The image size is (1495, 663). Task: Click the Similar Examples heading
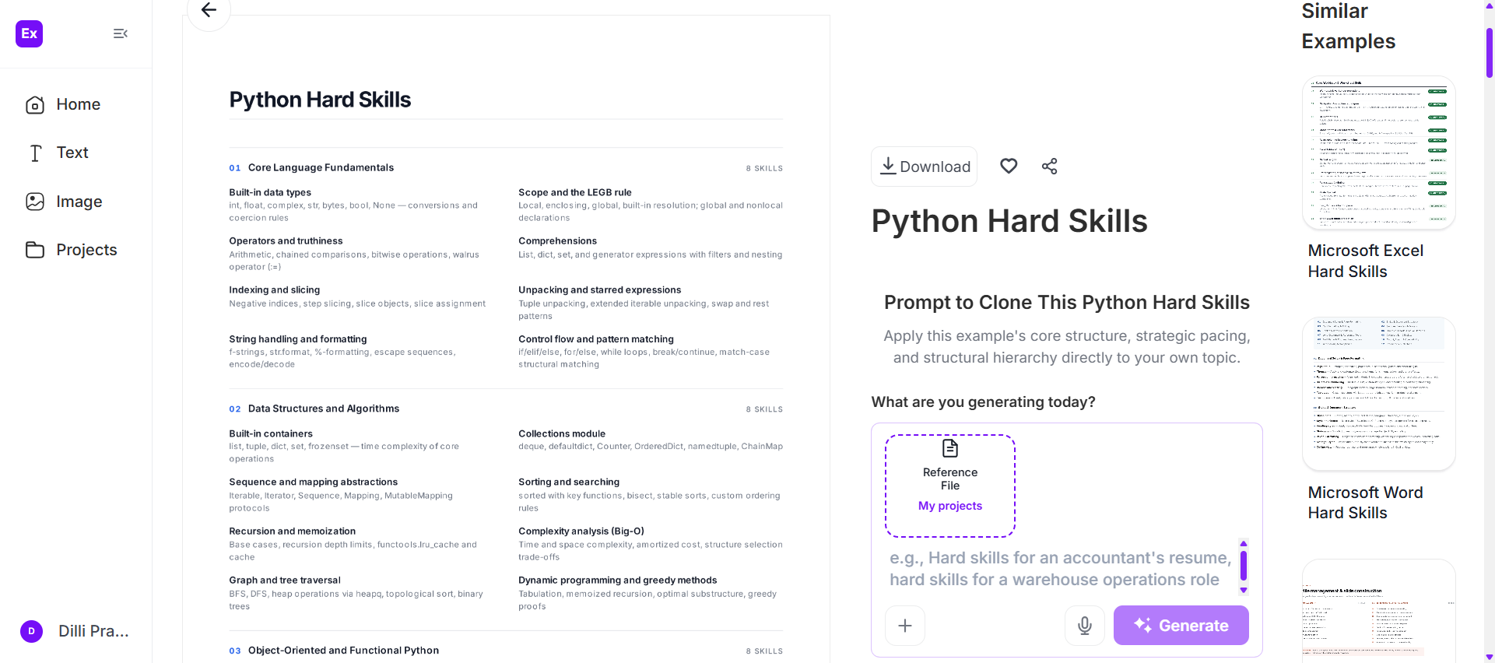pos(1348,26)
